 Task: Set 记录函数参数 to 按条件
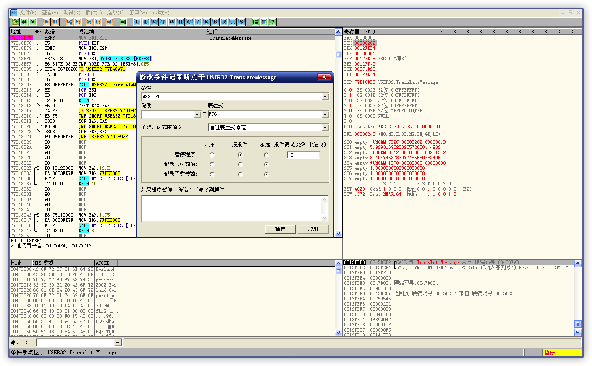point(239,174)
